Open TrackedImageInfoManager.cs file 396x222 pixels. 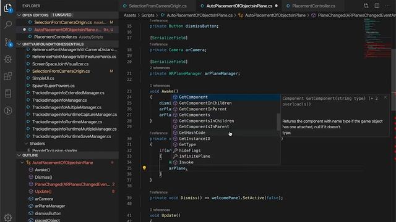67,100
